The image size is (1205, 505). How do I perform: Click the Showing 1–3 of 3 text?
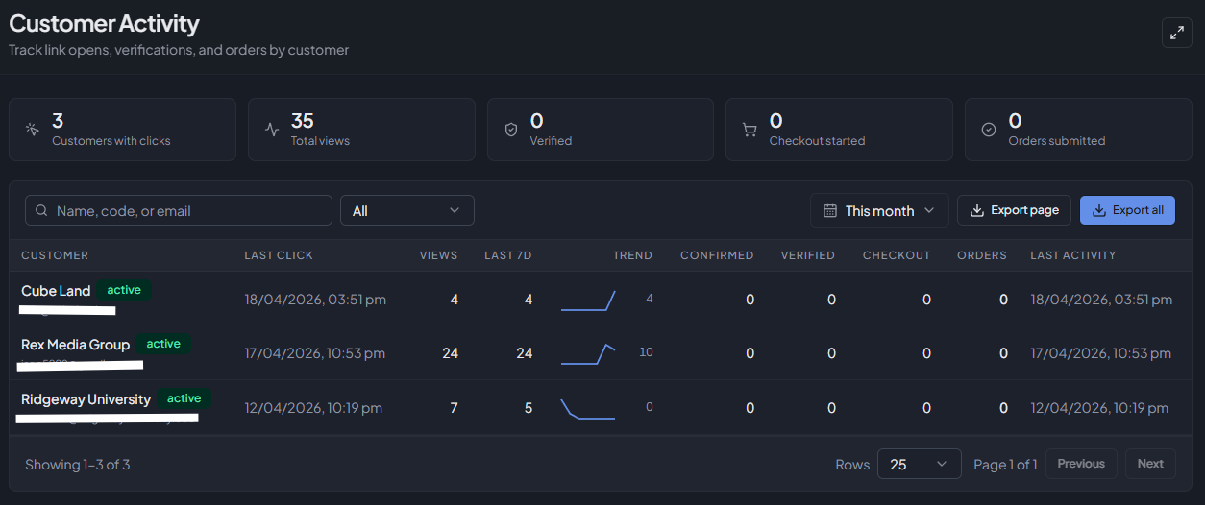coord(77,465)
